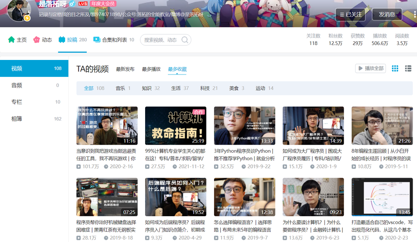The width and height of the screenshot is (417, 242).
Task: Click the user avatar picture
Action: coord(20,10)
